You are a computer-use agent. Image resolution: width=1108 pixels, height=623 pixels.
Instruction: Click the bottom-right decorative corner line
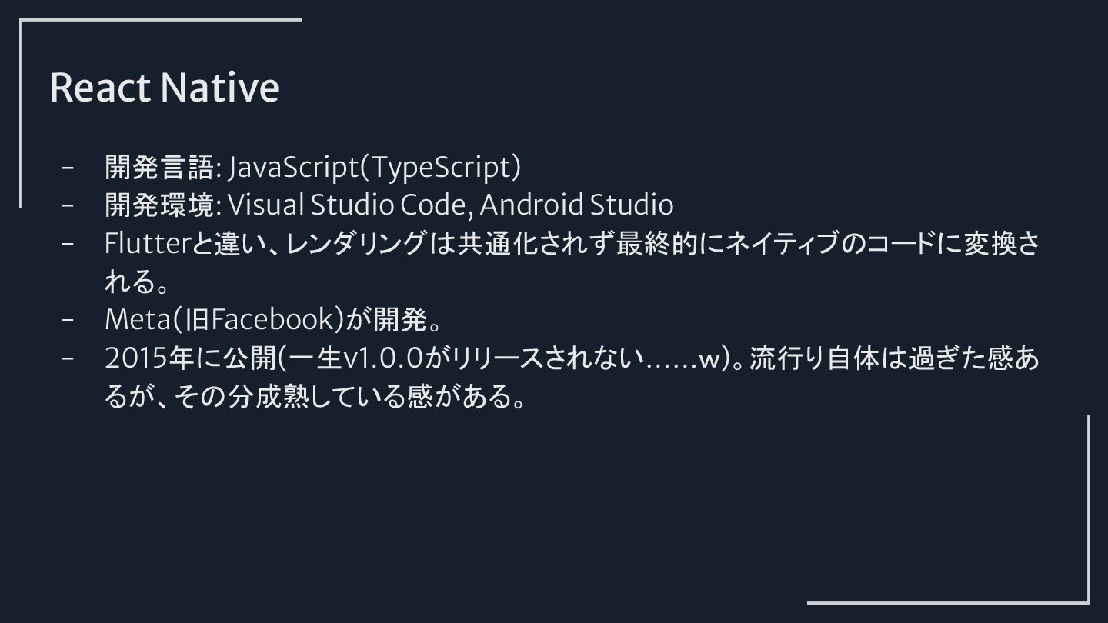948,601
